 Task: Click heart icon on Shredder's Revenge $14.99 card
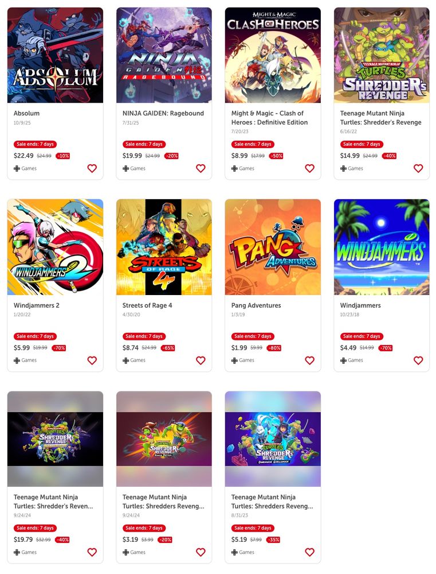tap(418, 168)
